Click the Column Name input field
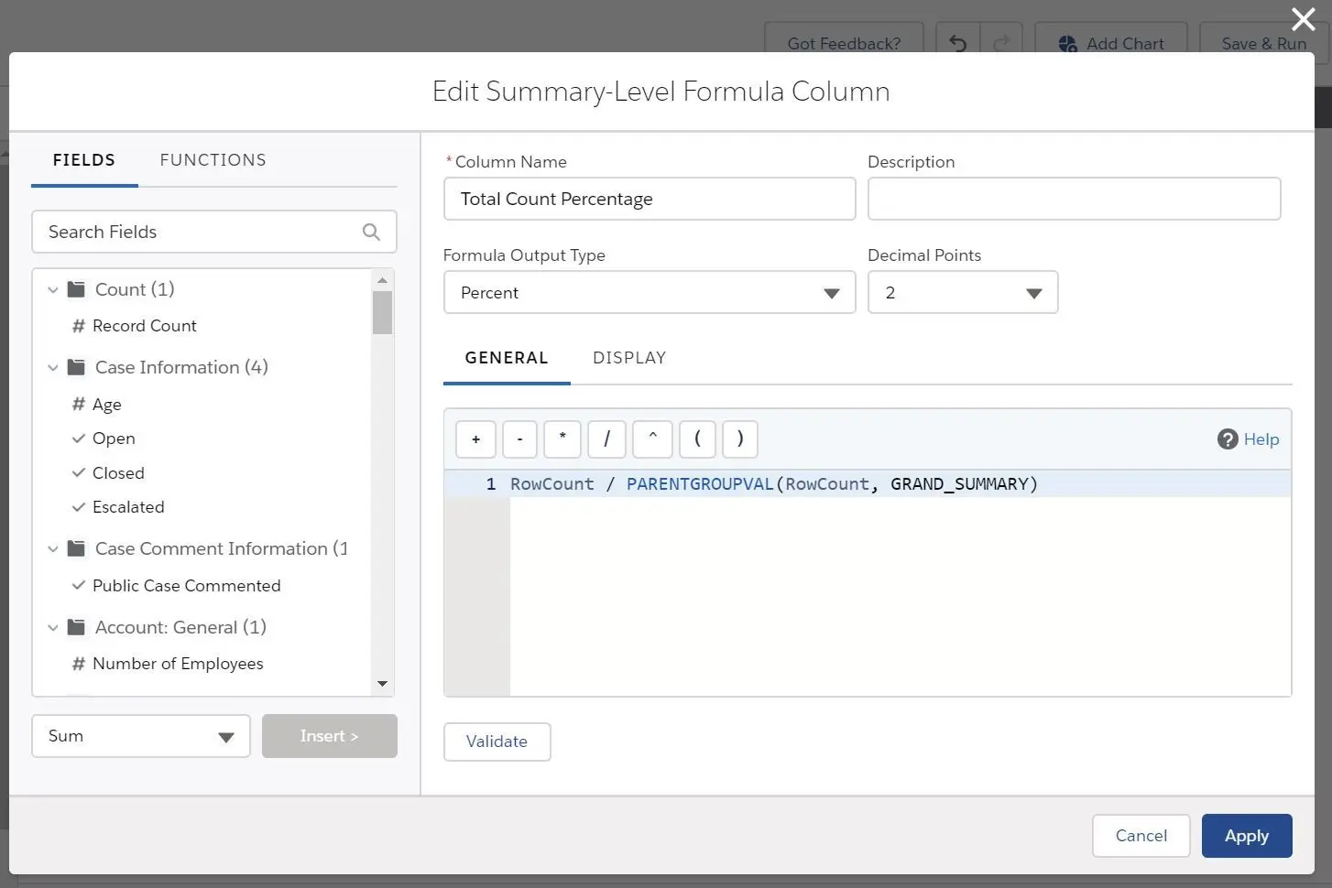 click(x=650, y=199)
